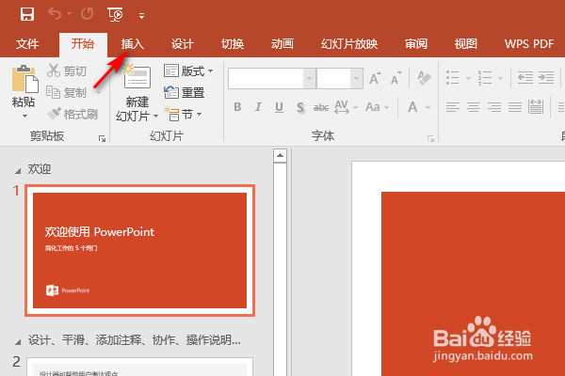Click the increase list level icon
This screenshot has height=376, width=565.
(546, 77)
